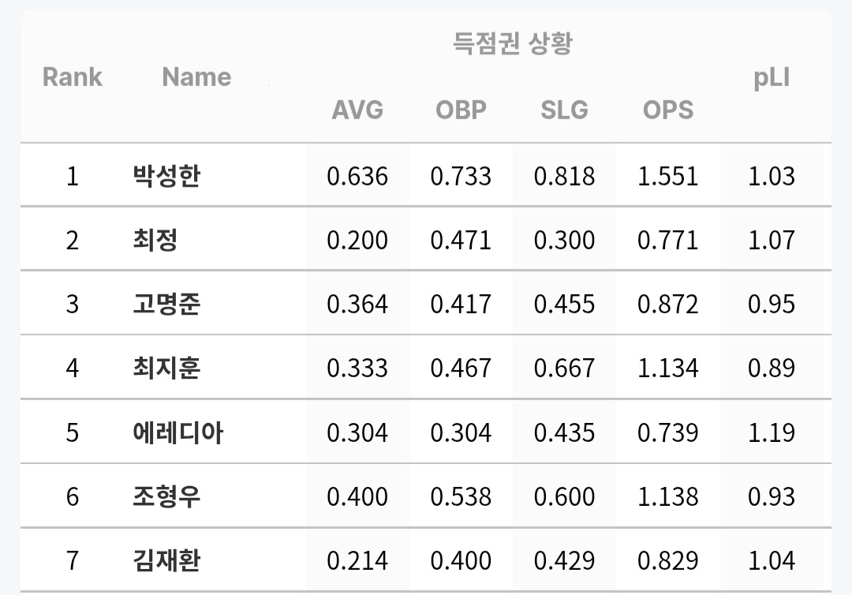Sort by the Name column header
852x595 pixels.
click(x=196, y=77)
